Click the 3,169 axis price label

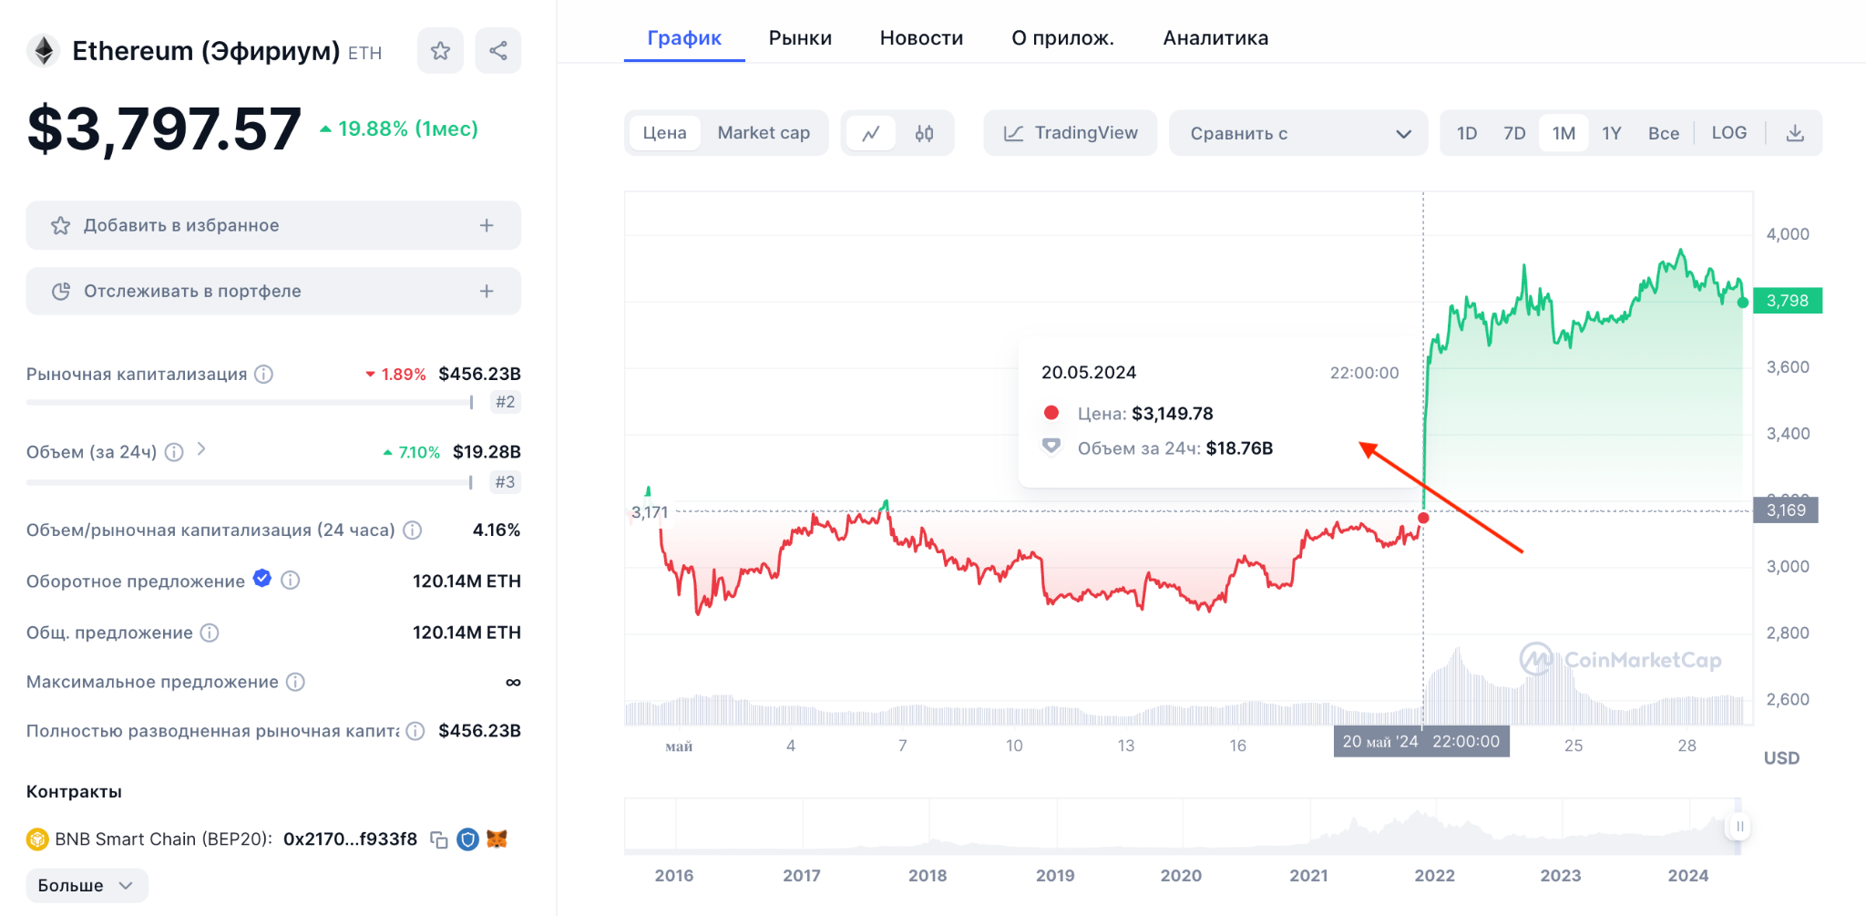click(x=1785, y=510)
